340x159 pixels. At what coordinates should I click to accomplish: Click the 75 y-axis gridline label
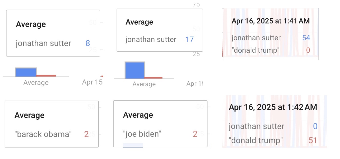click(196, 4)
